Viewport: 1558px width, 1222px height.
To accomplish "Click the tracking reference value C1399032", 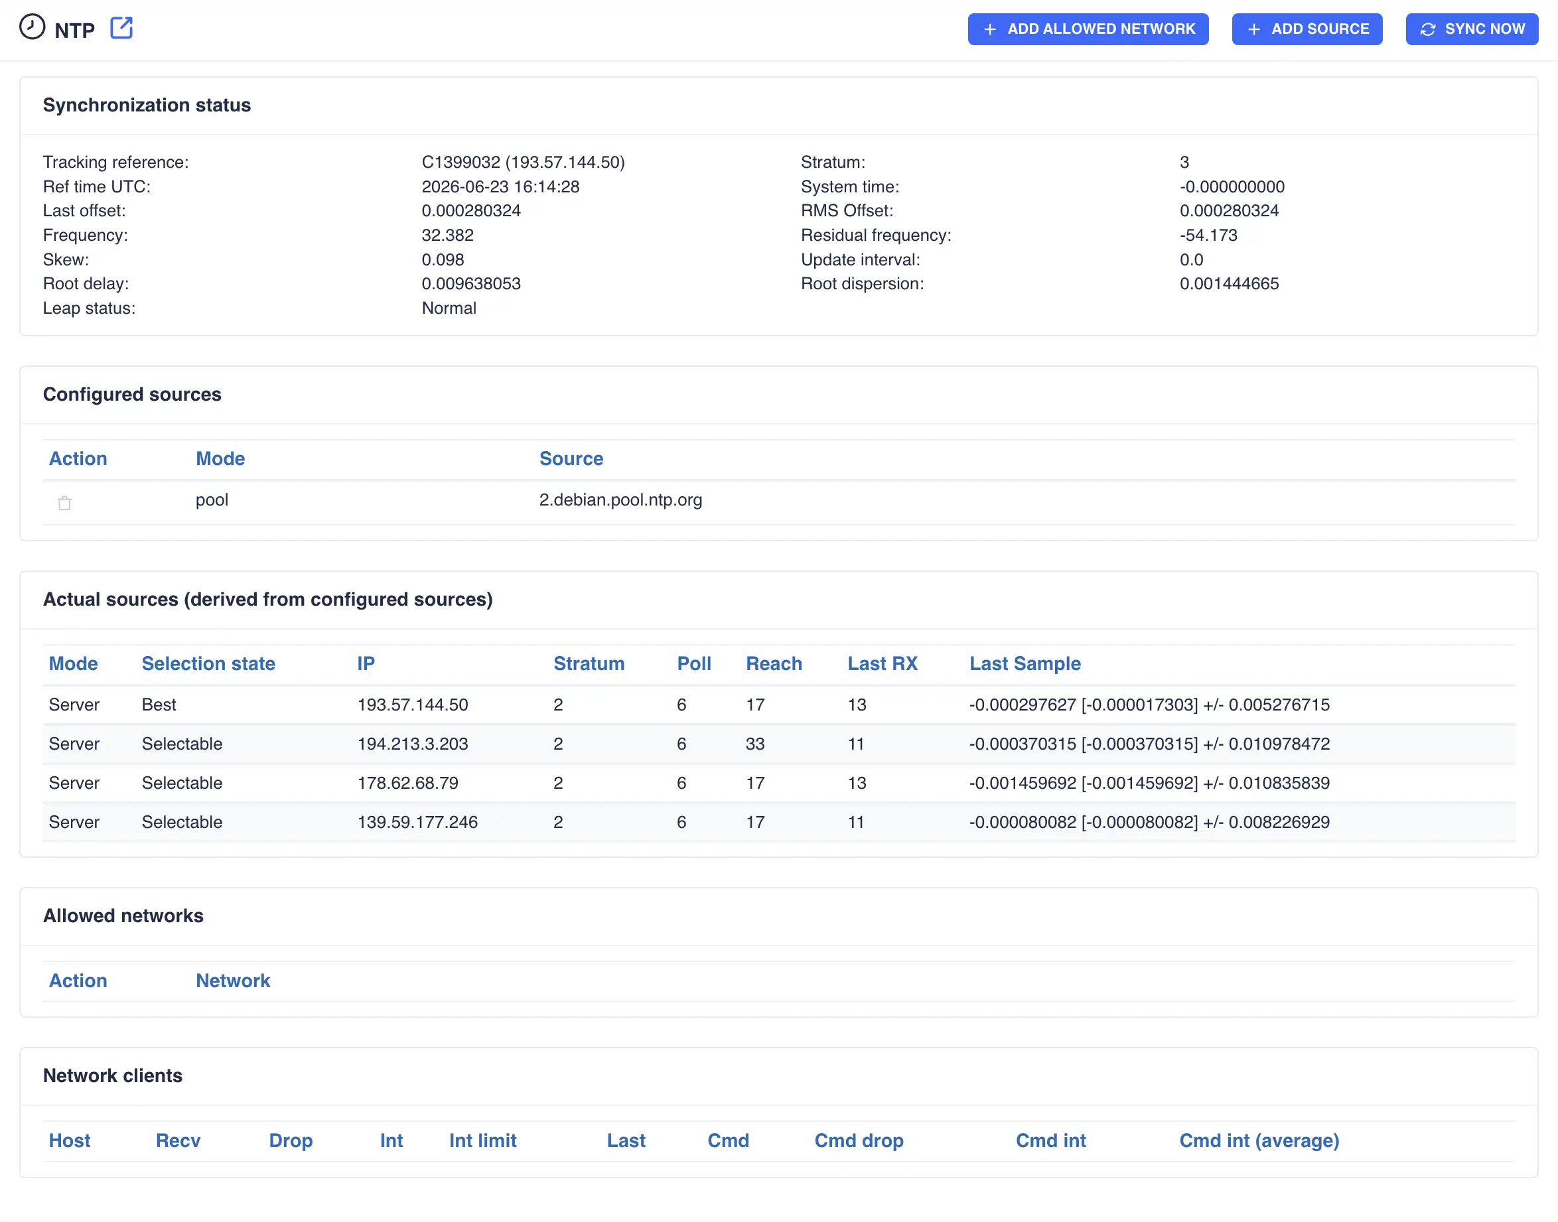I will point(523,163).
